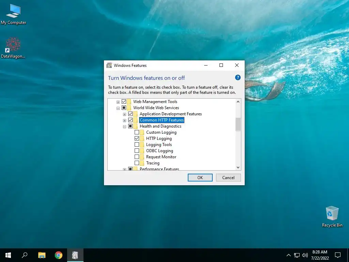Open the Windows Start menu
Image resolution: width=349 pixels, height=262 pixels.
tap(8, 255)
